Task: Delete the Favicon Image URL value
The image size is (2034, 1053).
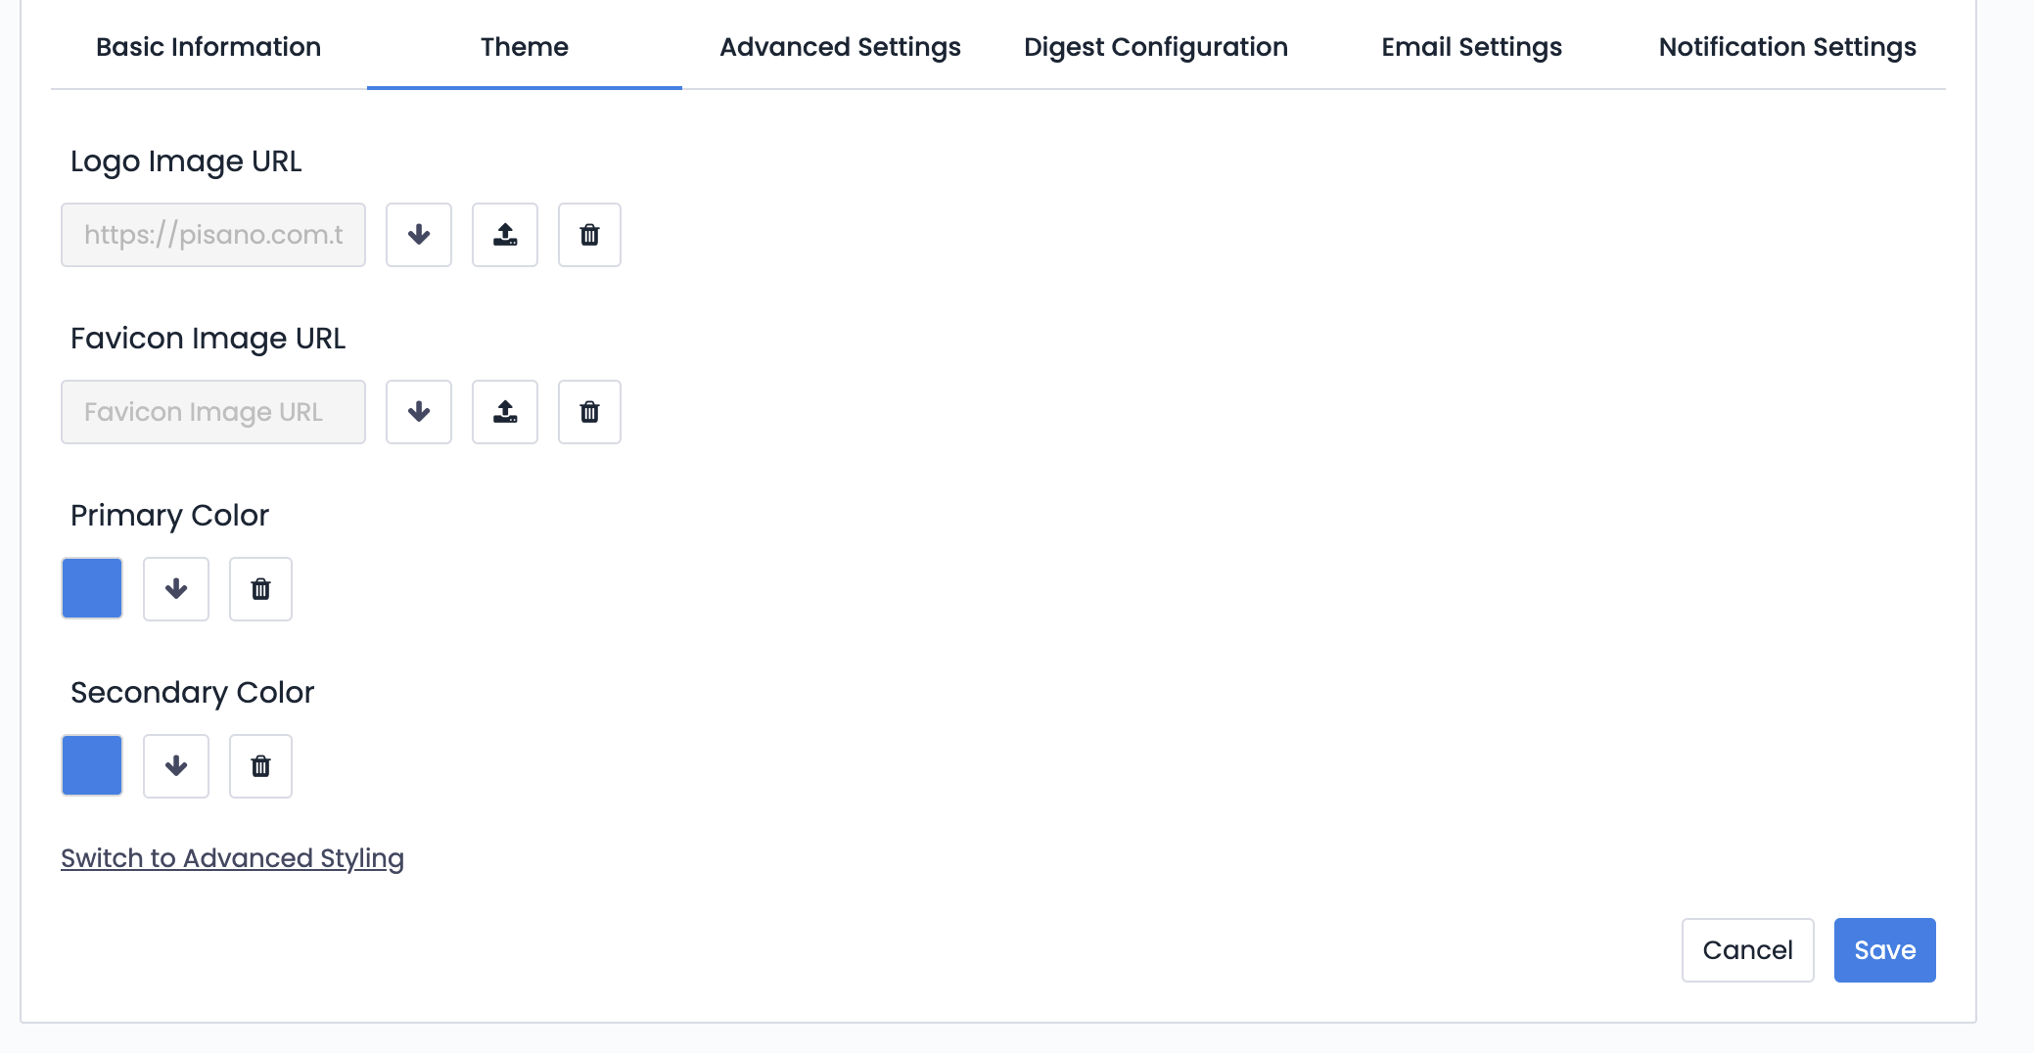Action: [x=589, y=412]
